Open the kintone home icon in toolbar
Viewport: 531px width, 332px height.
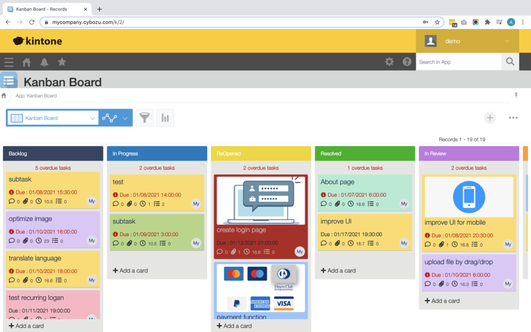pos(26,62)
